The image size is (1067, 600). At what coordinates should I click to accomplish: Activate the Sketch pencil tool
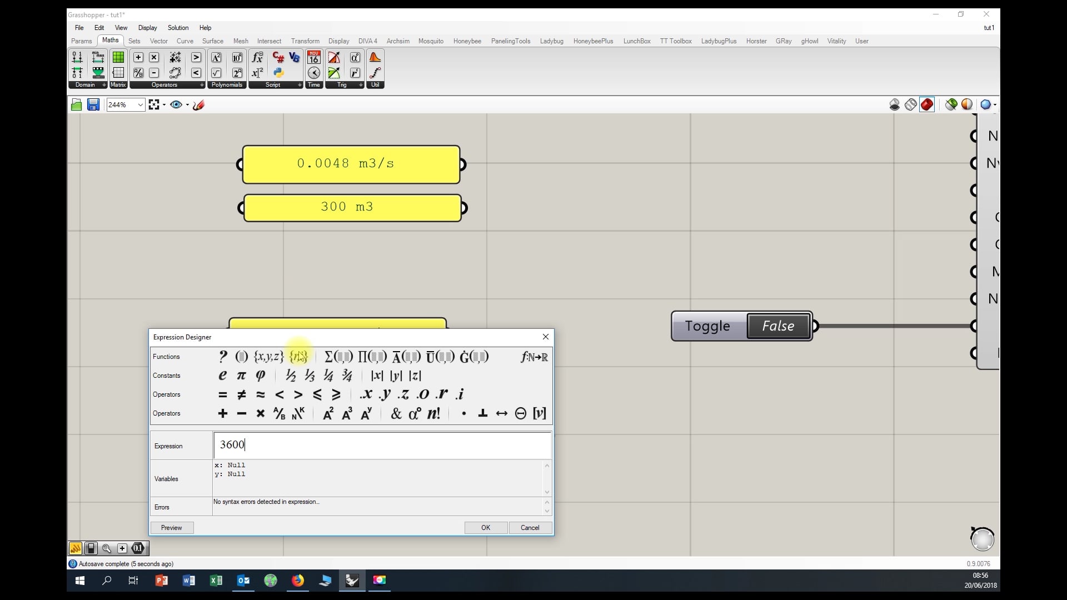pos(199,104)
